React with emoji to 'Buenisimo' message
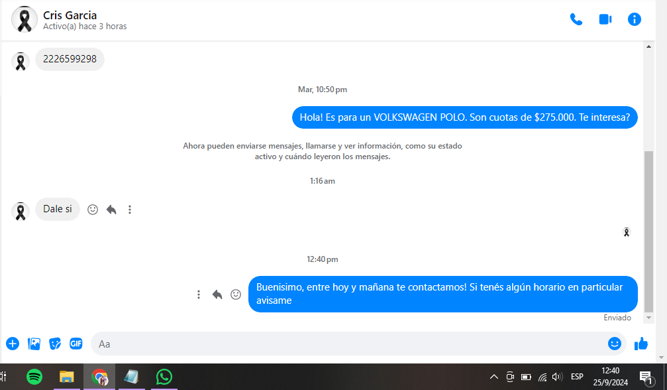 [236, 294]
